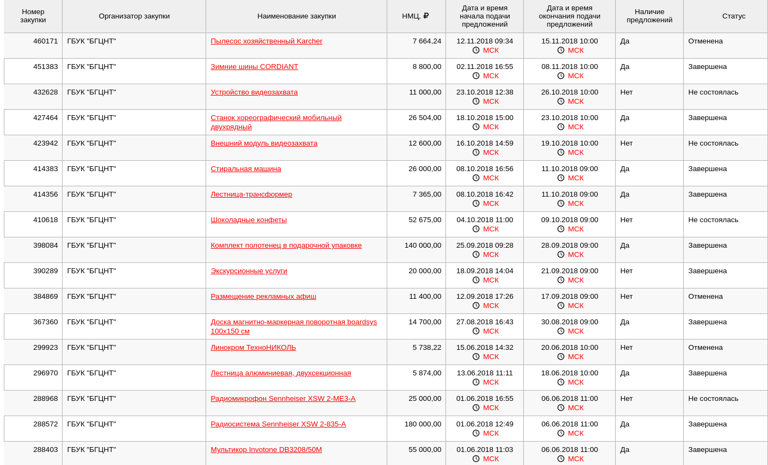Select price cell 140 000,00
Viewport: 768px width, 465px height.
(416, 250)
